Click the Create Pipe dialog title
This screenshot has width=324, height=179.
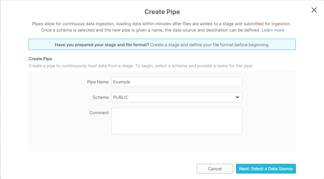(162, 12)
